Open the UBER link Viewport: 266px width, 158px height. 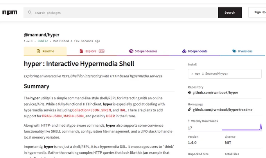(x=110, y=116)
